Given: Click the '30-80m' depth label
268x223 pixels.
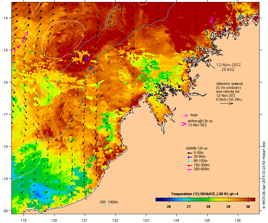Looking at the screenshot, I should pyautogui.click(x=199, y=157).
